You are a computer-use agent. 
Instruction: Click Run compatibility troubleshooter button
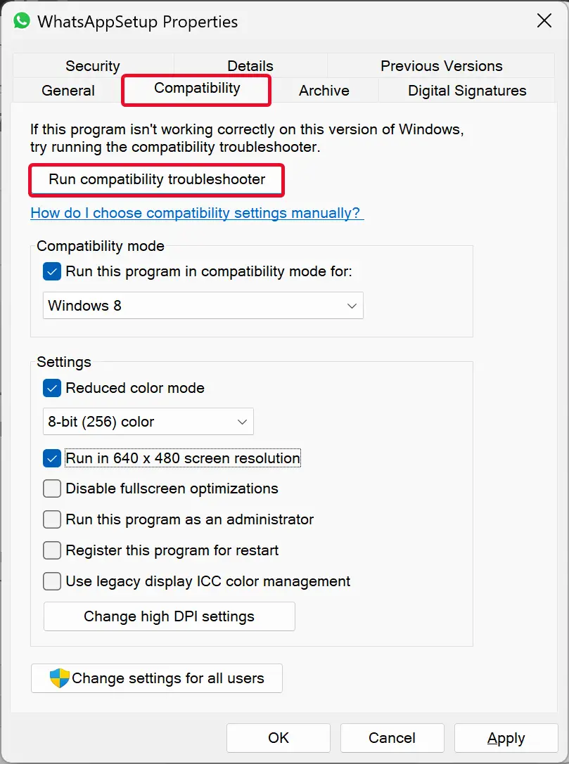tap(157, 180)
